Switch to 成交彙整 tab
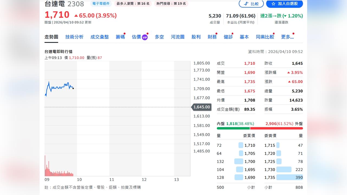 coord(99,37)
